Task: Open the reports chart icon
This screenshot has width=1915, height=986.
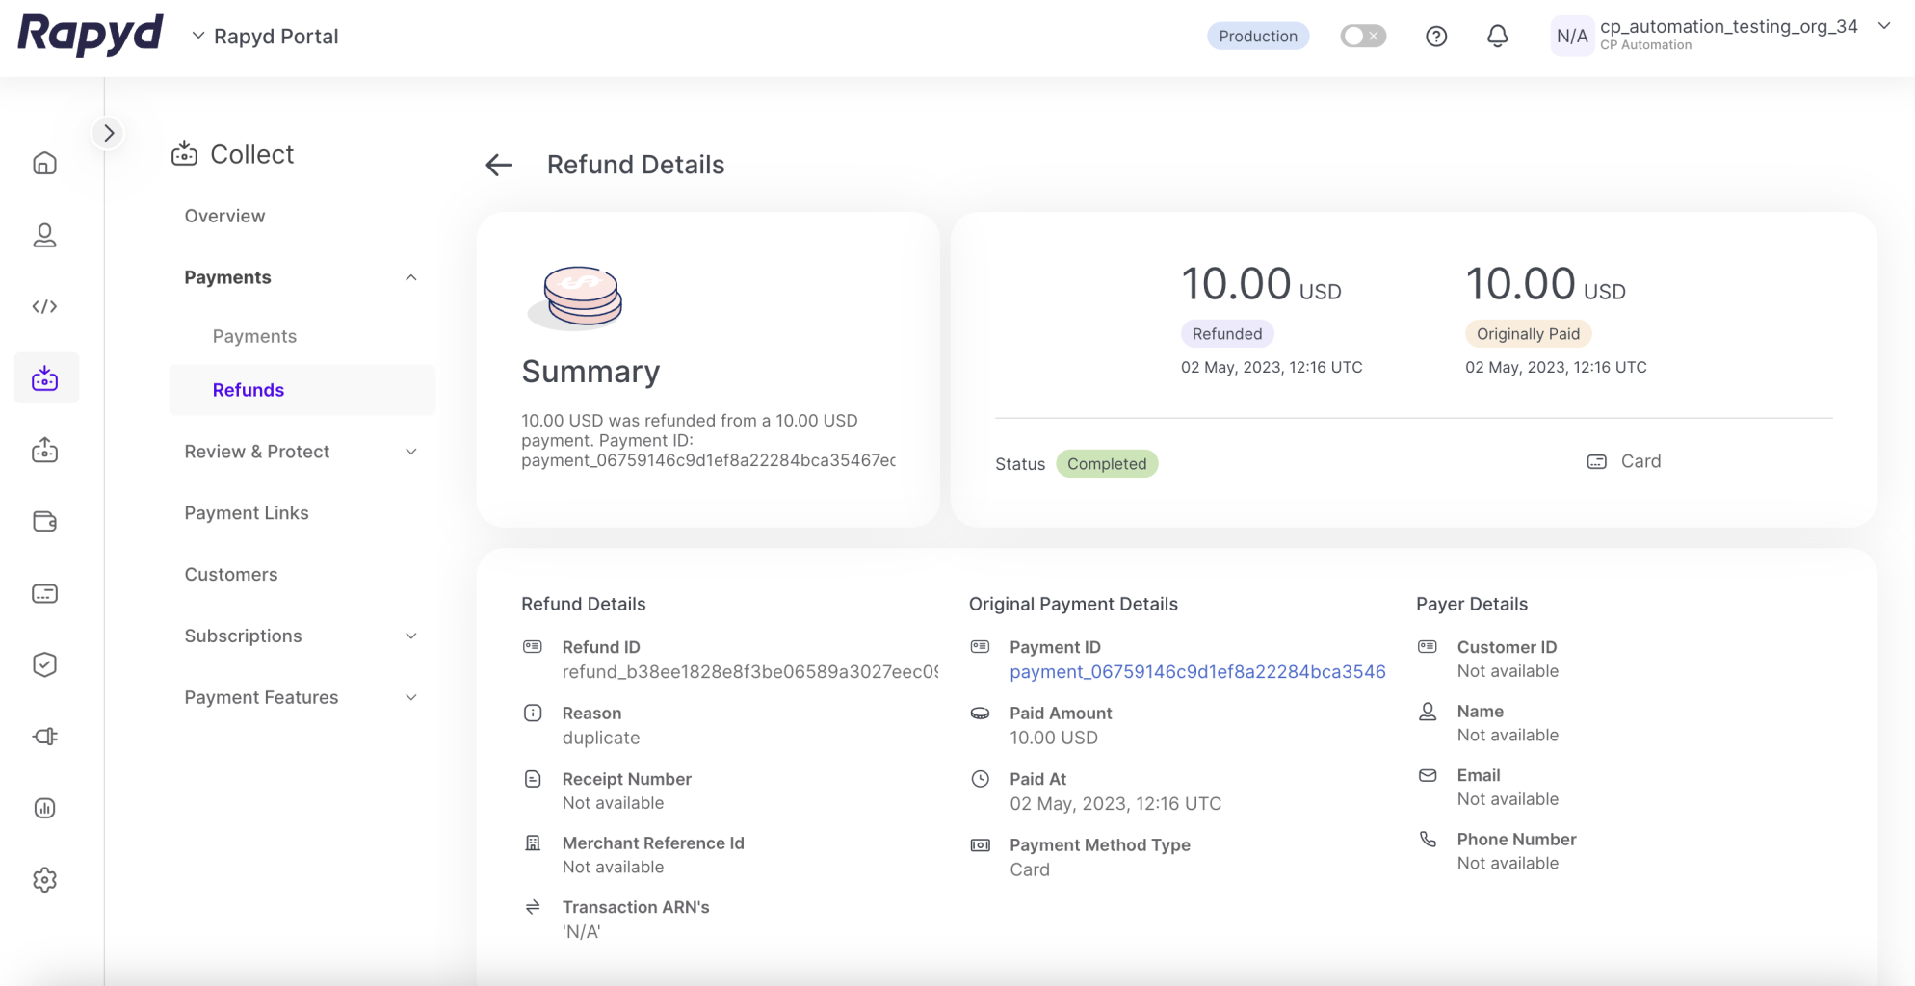Action: click(45, 808)
